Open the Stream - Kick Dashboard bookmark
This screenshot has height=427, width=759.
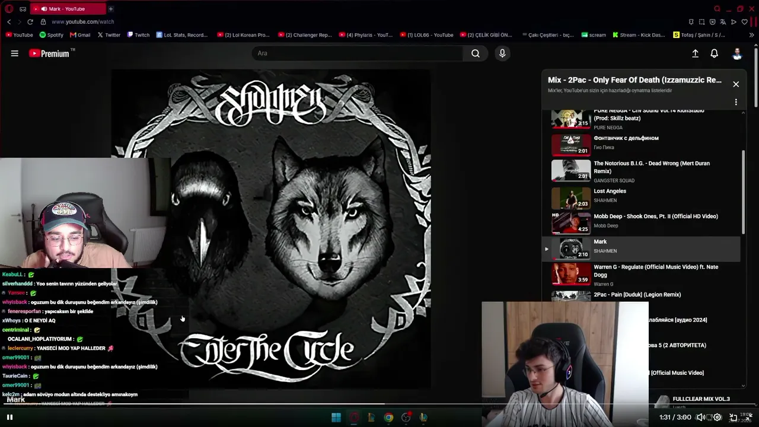(639, 35)
